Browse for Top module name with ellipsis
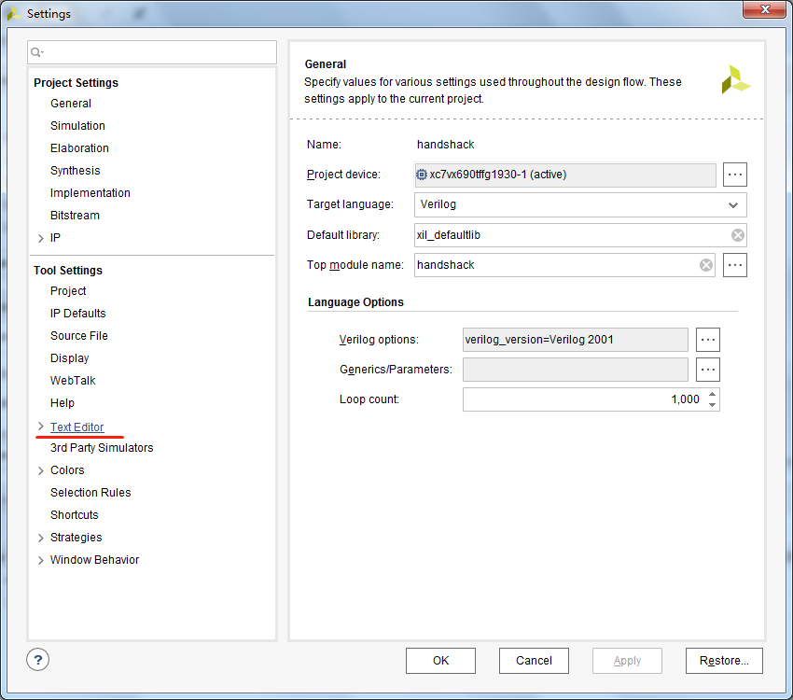 click(x=735, y=265)
